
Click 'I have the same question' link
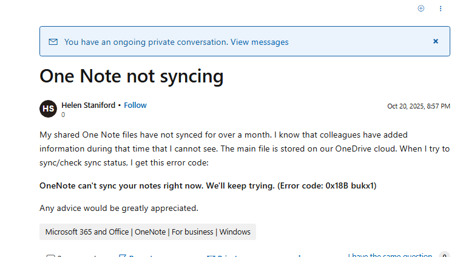(x=390, y=255)
